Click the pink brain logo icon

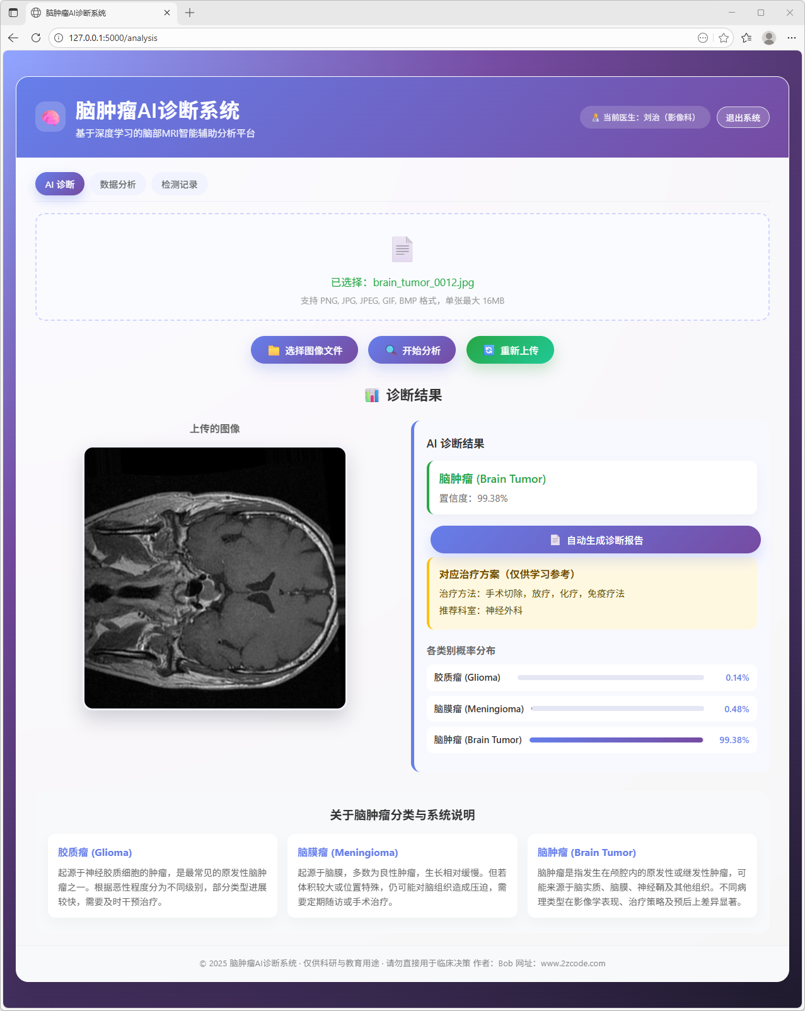(x=50, y=117)
